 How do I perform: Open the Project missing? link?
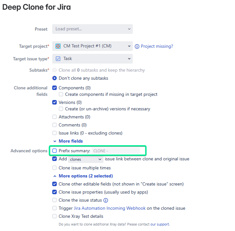(x=157, y=46)
